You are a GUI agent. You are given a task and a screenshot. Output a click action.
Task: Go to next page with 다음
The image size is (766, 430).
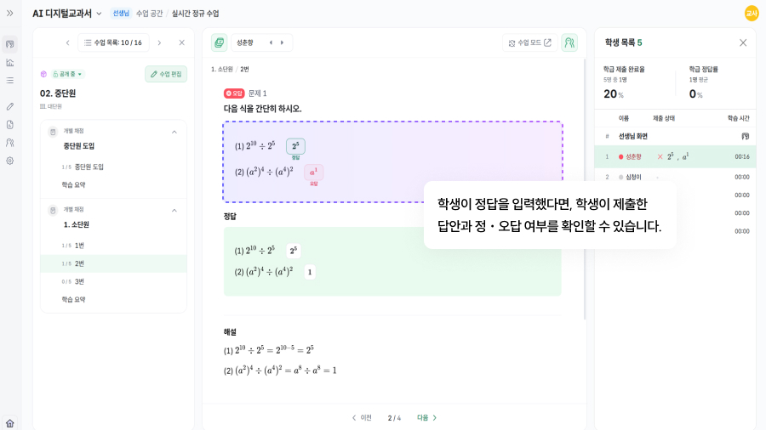(x=427, y=417)
